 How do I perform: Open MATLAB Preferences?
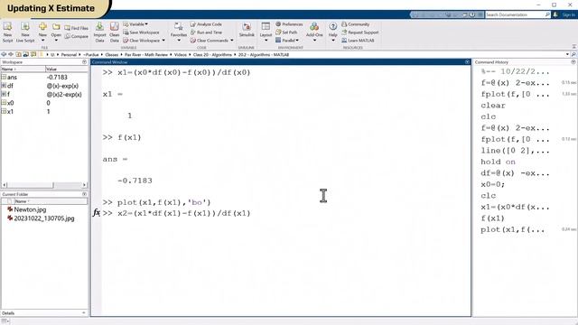point(289,24)
